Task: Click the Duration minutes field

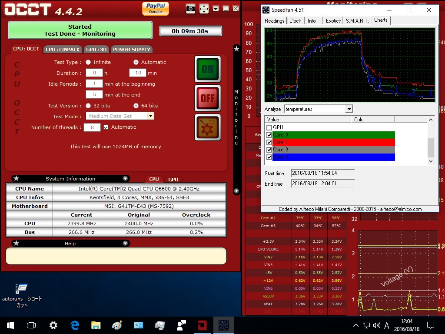Action: 138,73
